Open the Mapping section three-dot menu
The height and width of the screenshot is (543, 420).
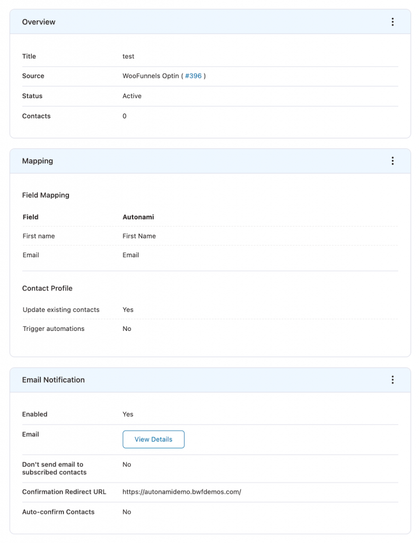point(392,161)
